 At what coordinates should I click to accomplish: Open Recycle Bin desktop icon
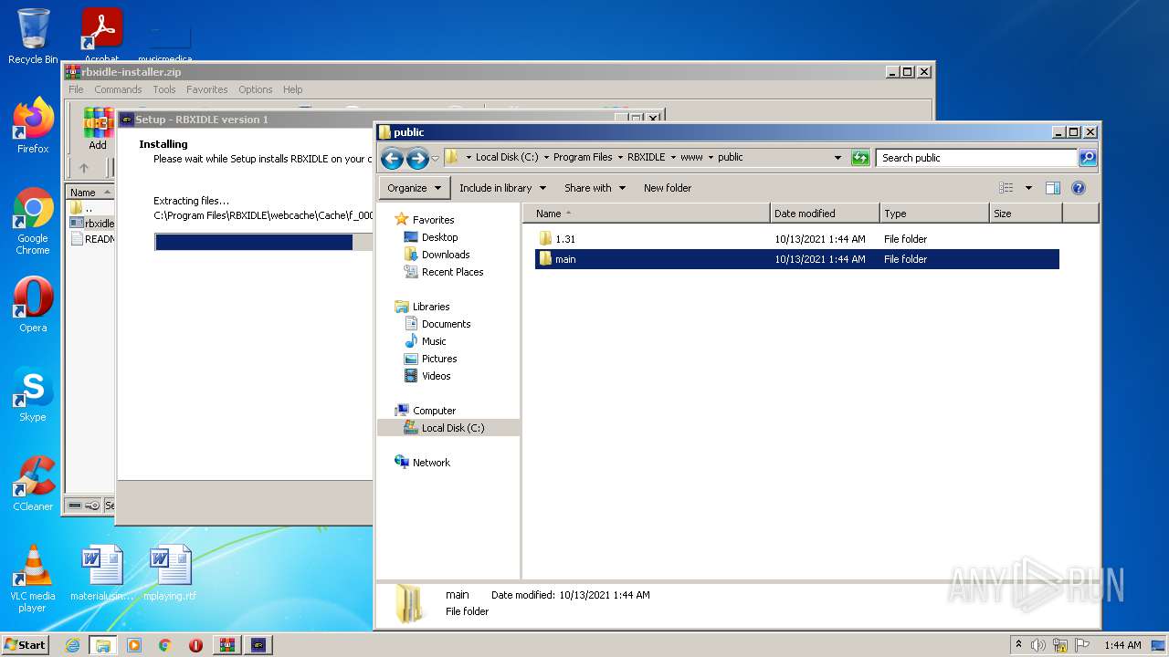(x=33, y=36)
